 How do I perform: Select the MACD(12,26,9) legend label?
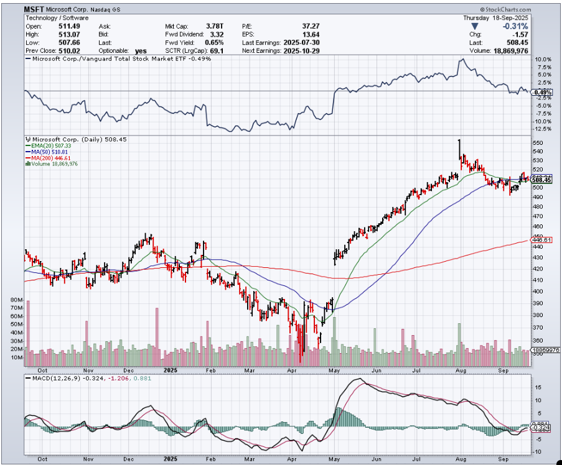point(56,379)
